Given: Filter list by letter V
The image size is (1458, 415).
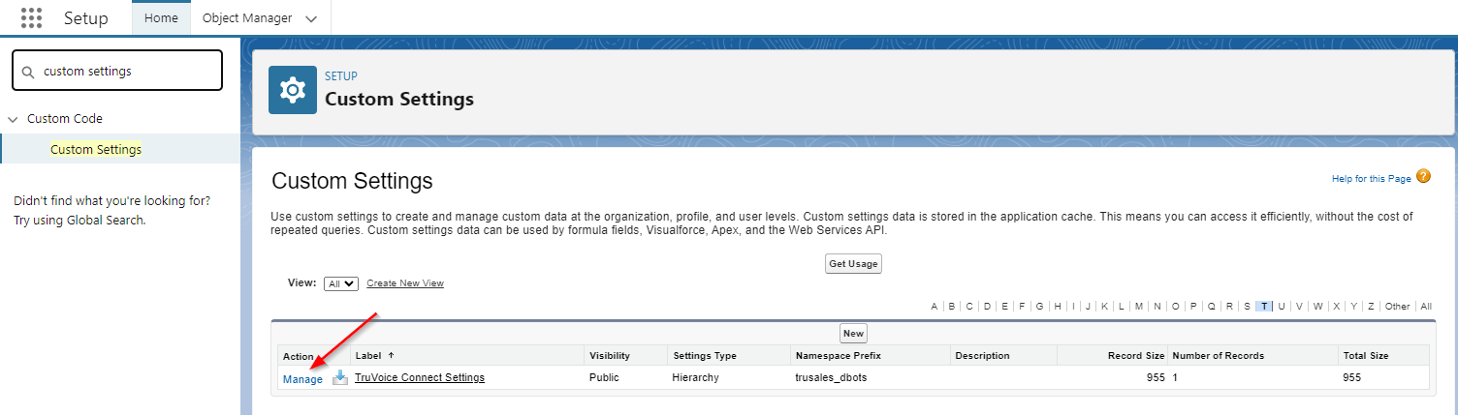Looking at the screenshot, I should (x=1299, y=307).
